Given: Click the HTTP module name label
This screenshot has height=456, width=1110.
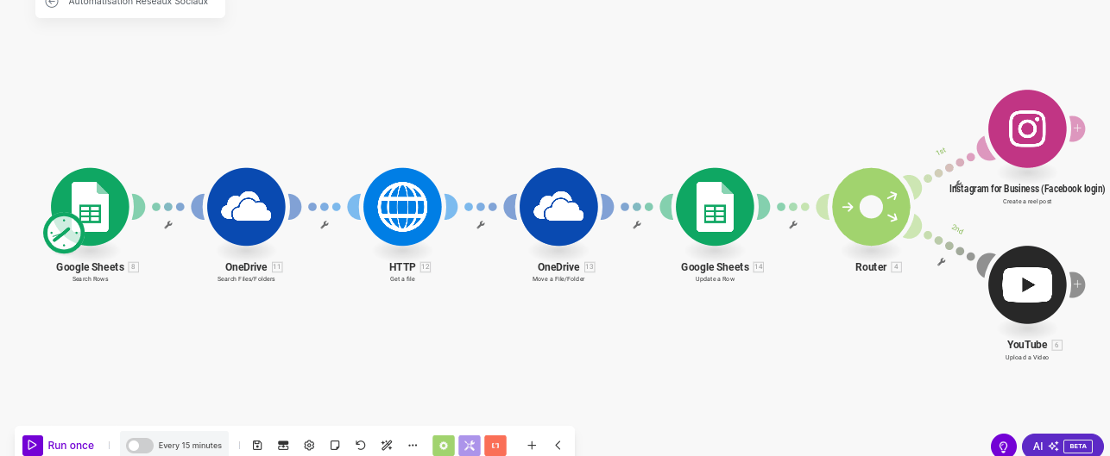Looking at the screenshot, I should pyautogui.click(x=402, y=267).
